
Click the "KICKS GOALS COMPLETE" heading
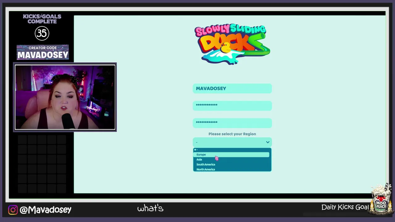click(42, 19)
